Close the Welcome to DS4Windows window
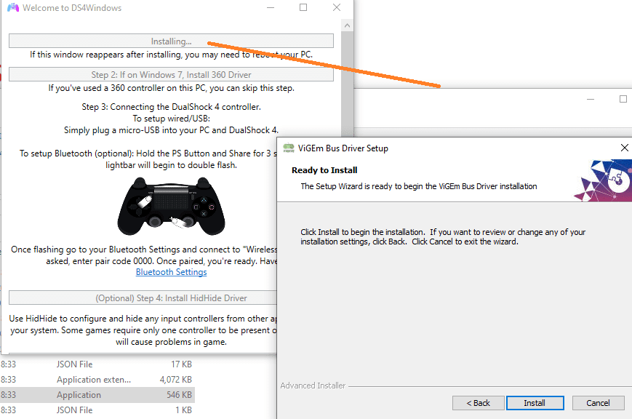 tap(337, 8)
